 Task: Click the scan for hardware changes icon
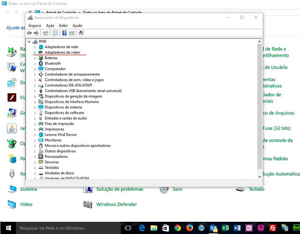pos(81,33)
